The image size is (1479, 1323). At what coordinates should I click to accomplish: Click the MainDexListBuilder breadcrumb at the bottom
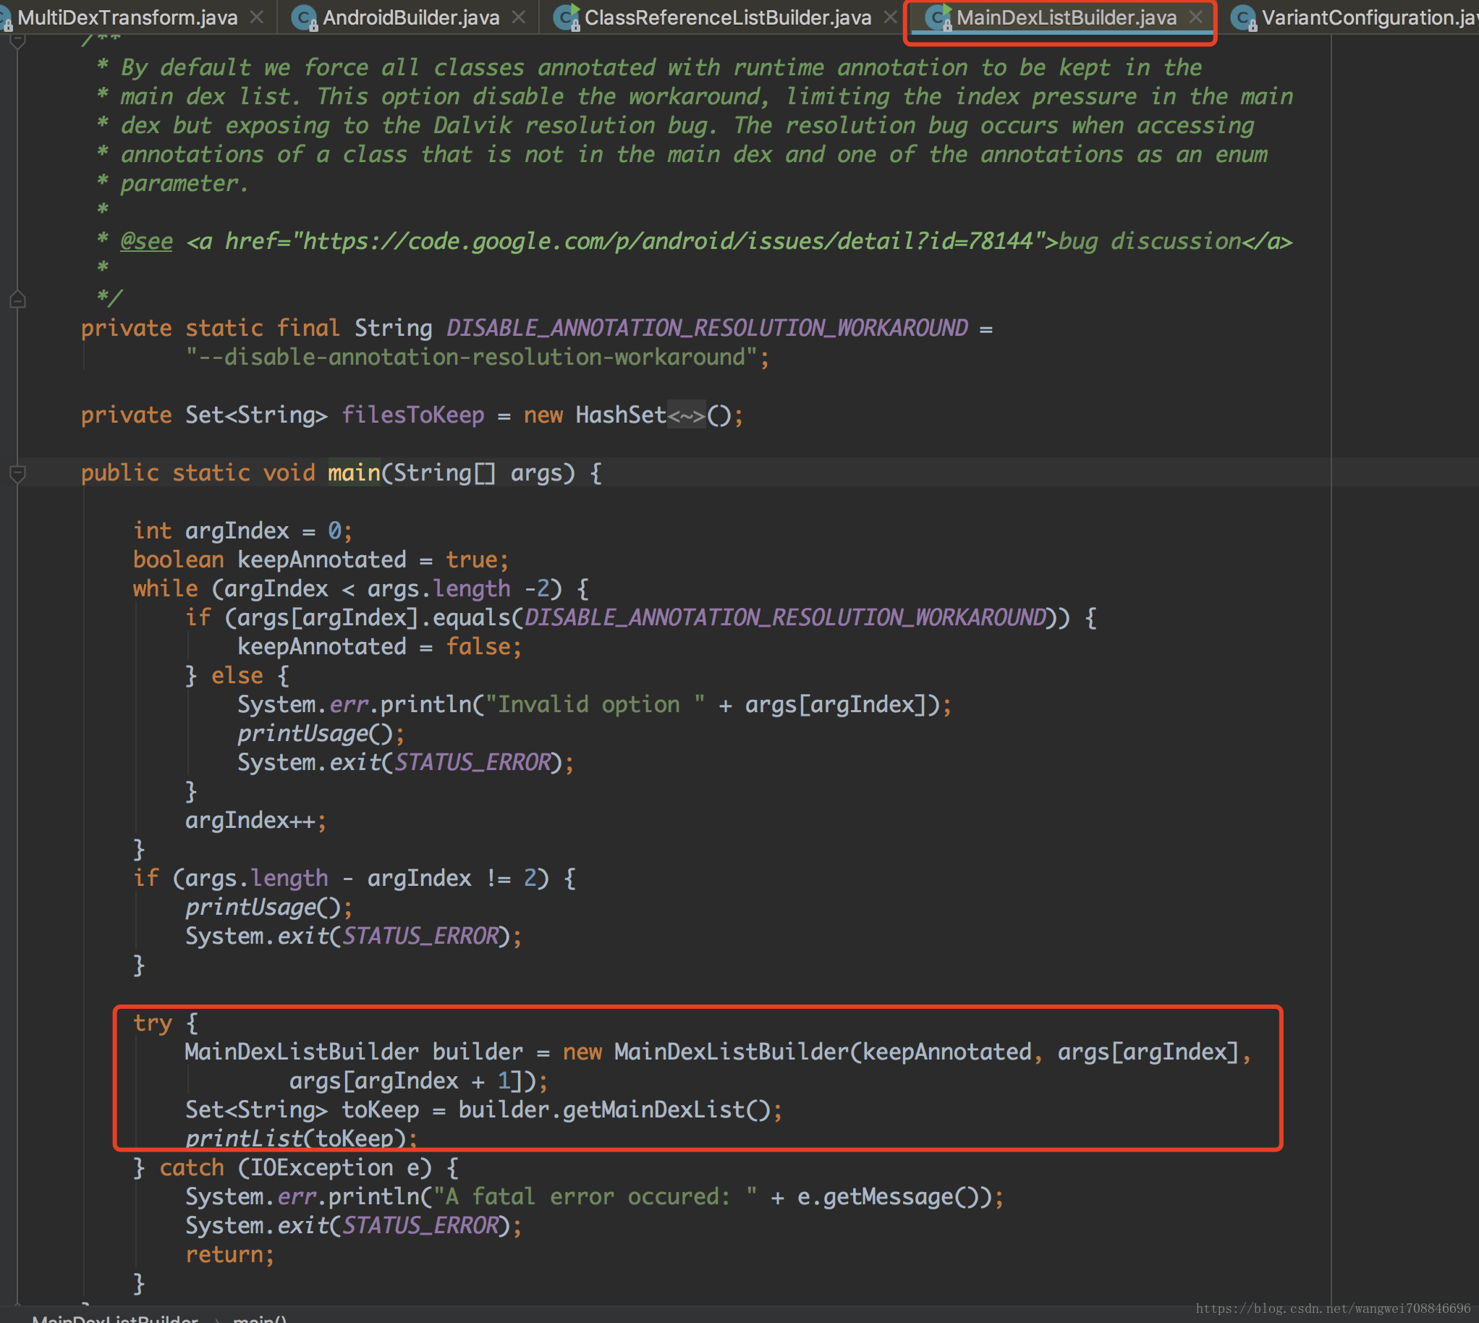click(115, 1317)
